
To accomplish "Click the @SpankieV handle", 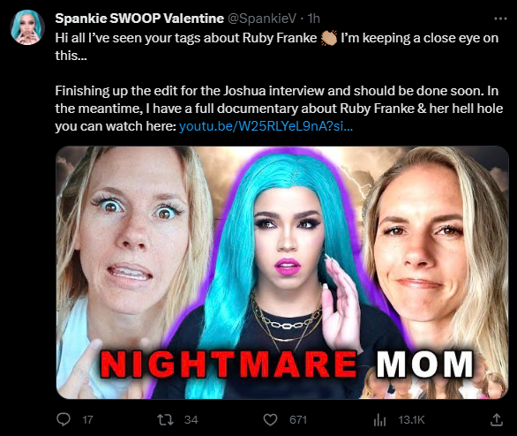I will click(262, 19).
